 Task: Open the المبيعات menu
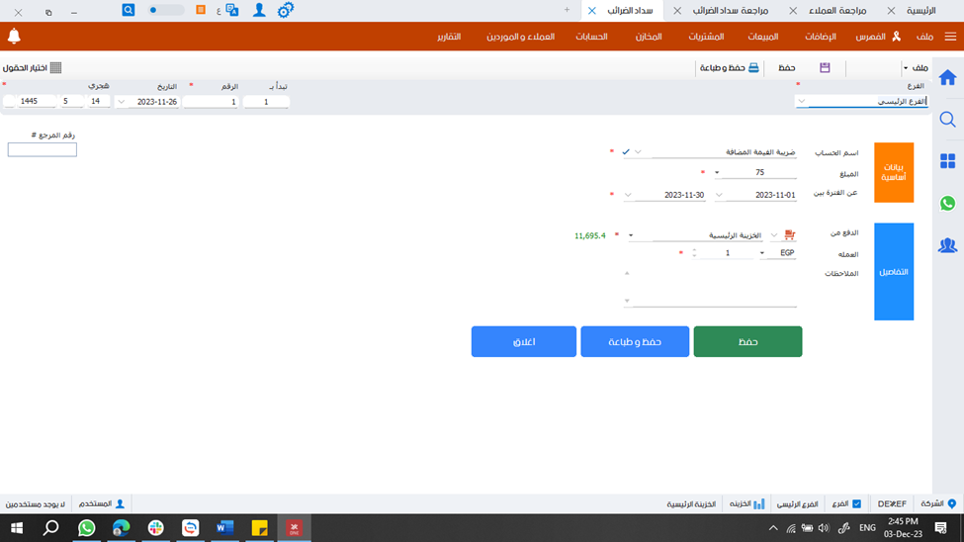(763, 37)
